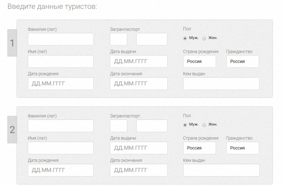Viewport: 284px width, 185px height.
Task: Select Жен. radio for tourist 2
Action: point(204,124)
